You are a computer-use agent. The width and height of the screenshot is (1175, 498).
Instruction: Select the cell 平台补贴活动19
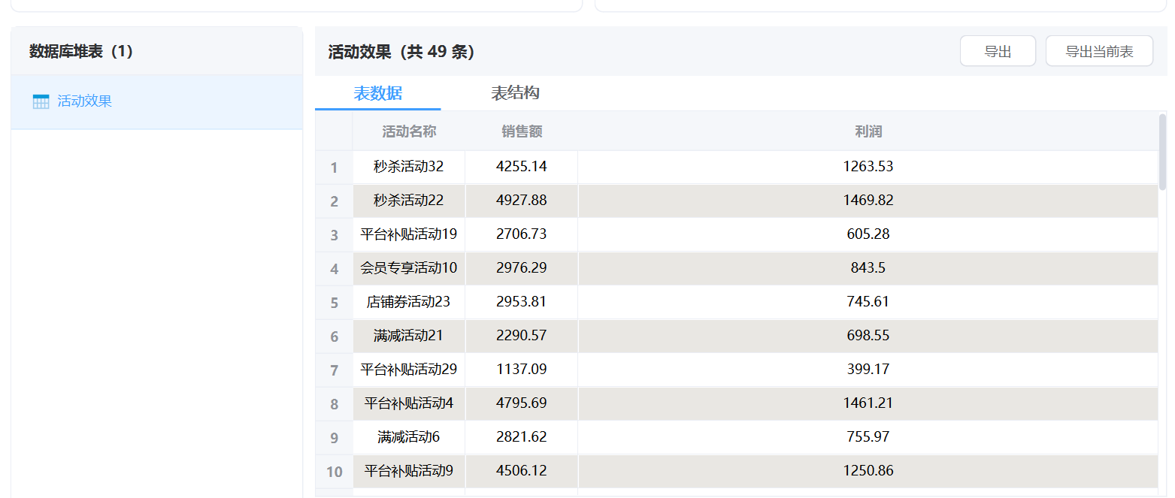[x=409, y=234]
